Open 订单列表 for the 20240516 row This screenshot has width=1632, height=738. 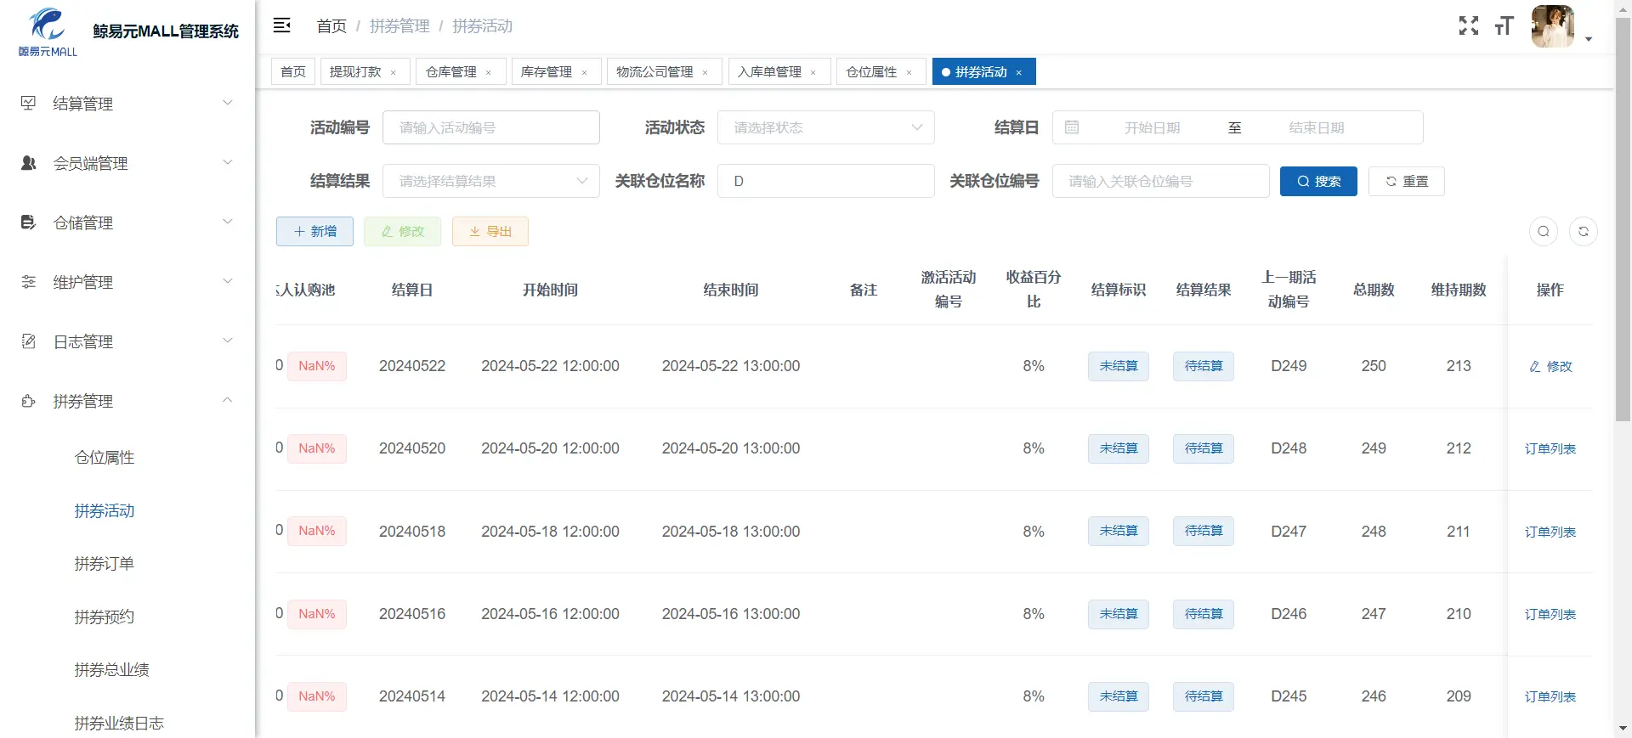(1550, 614)
